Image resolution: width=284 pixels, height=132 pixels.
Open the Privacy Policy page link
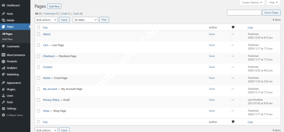point(51,100)
